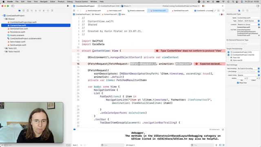The image size is (261, 147).
Task: Toggle Tests iOS target membership checkbox
Action: point(228,58)
